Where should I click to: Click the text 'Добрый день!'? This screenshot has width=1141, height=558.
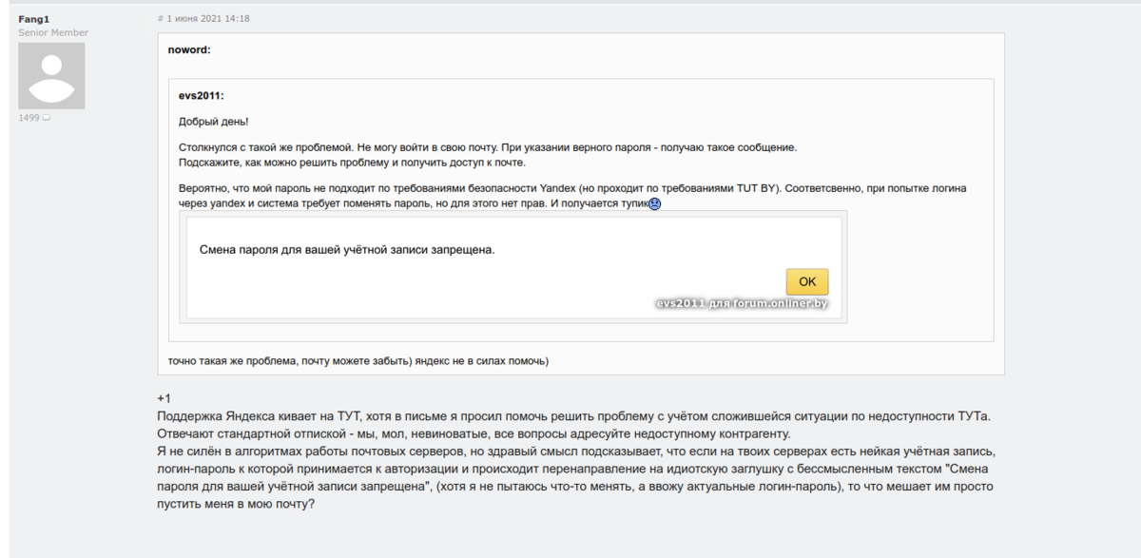click(x=214, y=122)
